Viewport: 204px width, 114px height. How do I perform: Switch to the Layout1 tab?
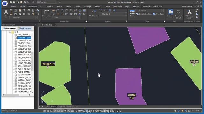pos(62,106)
